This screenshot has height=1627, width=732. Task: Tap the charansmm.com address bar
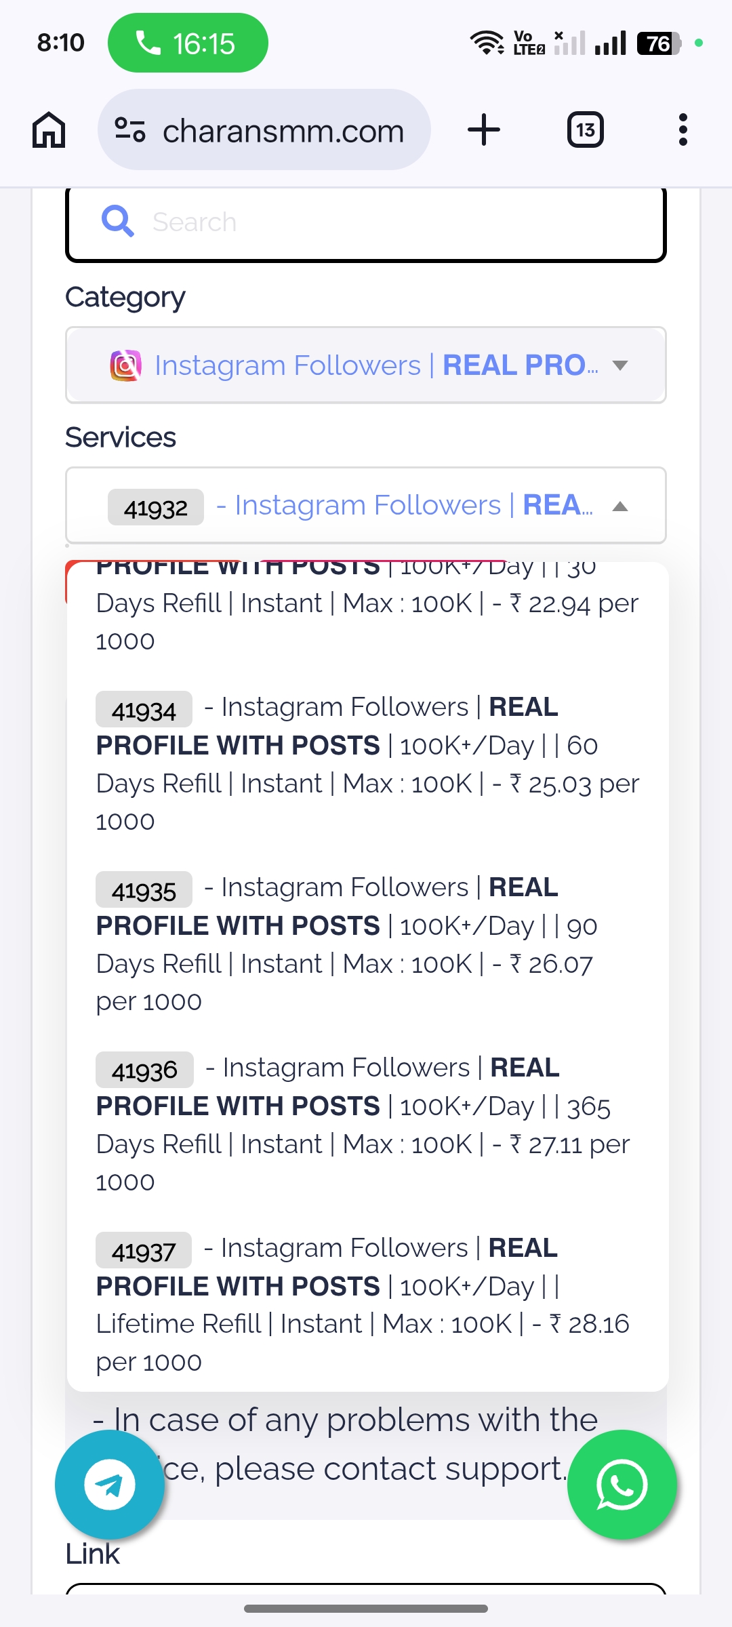[283, 130]
